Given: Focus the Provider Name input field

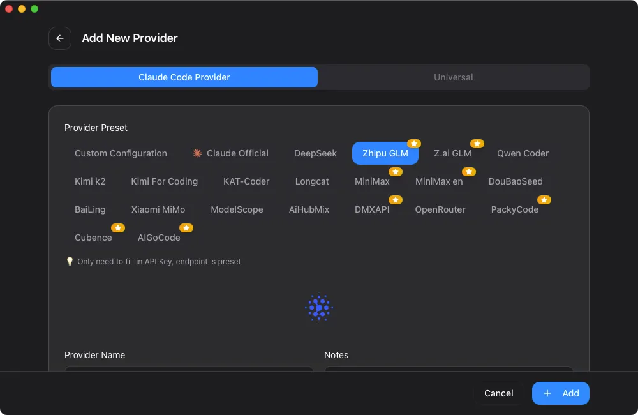Looking at the screenshot, I should coord(189,368).
